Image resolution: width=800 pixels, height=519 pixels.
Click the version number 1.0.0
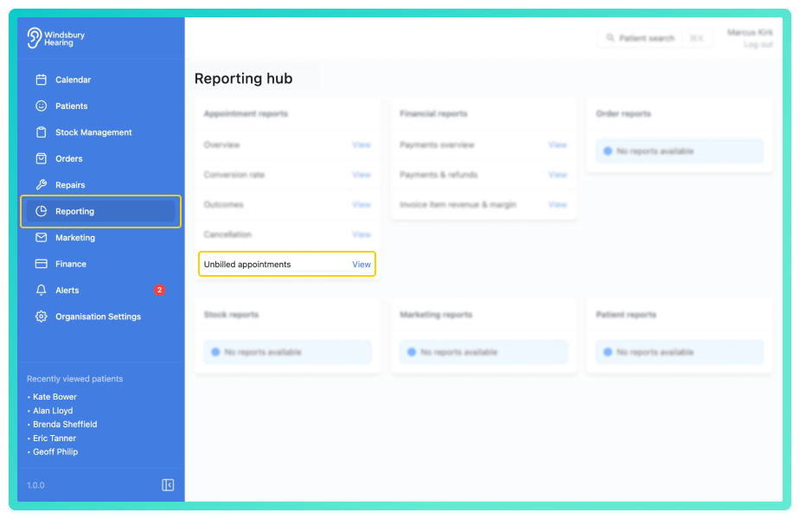[x=35, y=484]
